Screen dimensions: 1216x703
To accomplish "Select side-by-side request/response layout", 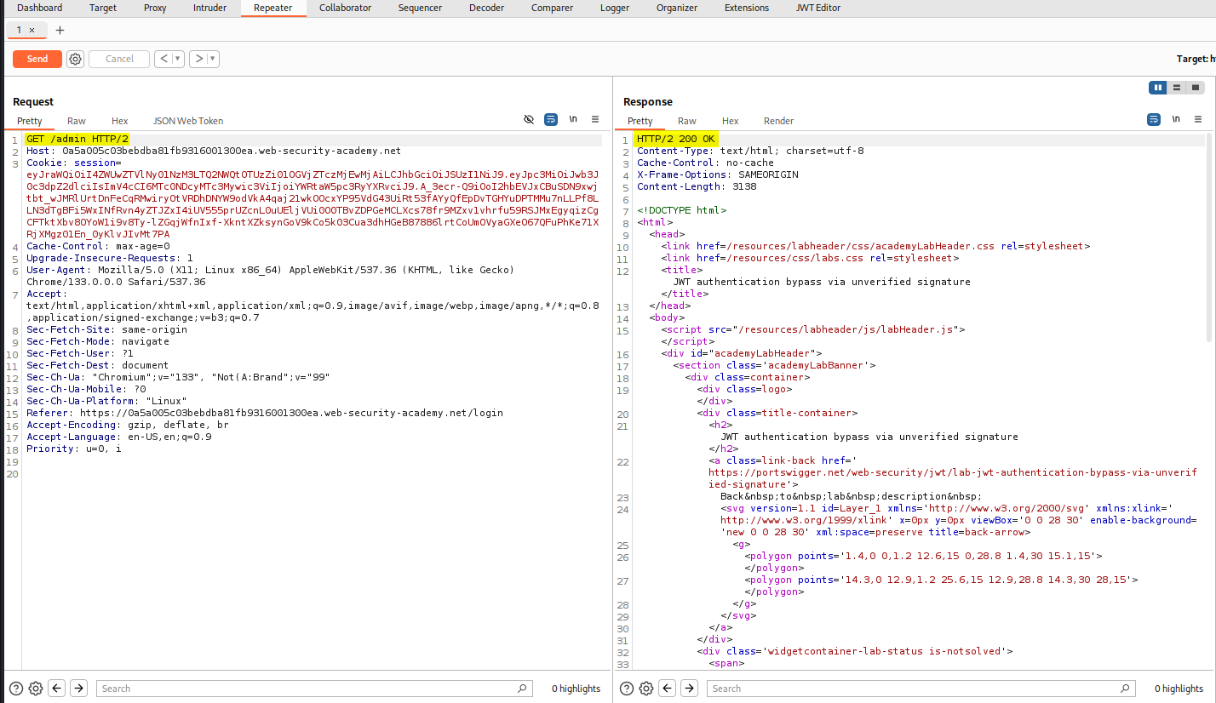I will [x=1158, y=88].
